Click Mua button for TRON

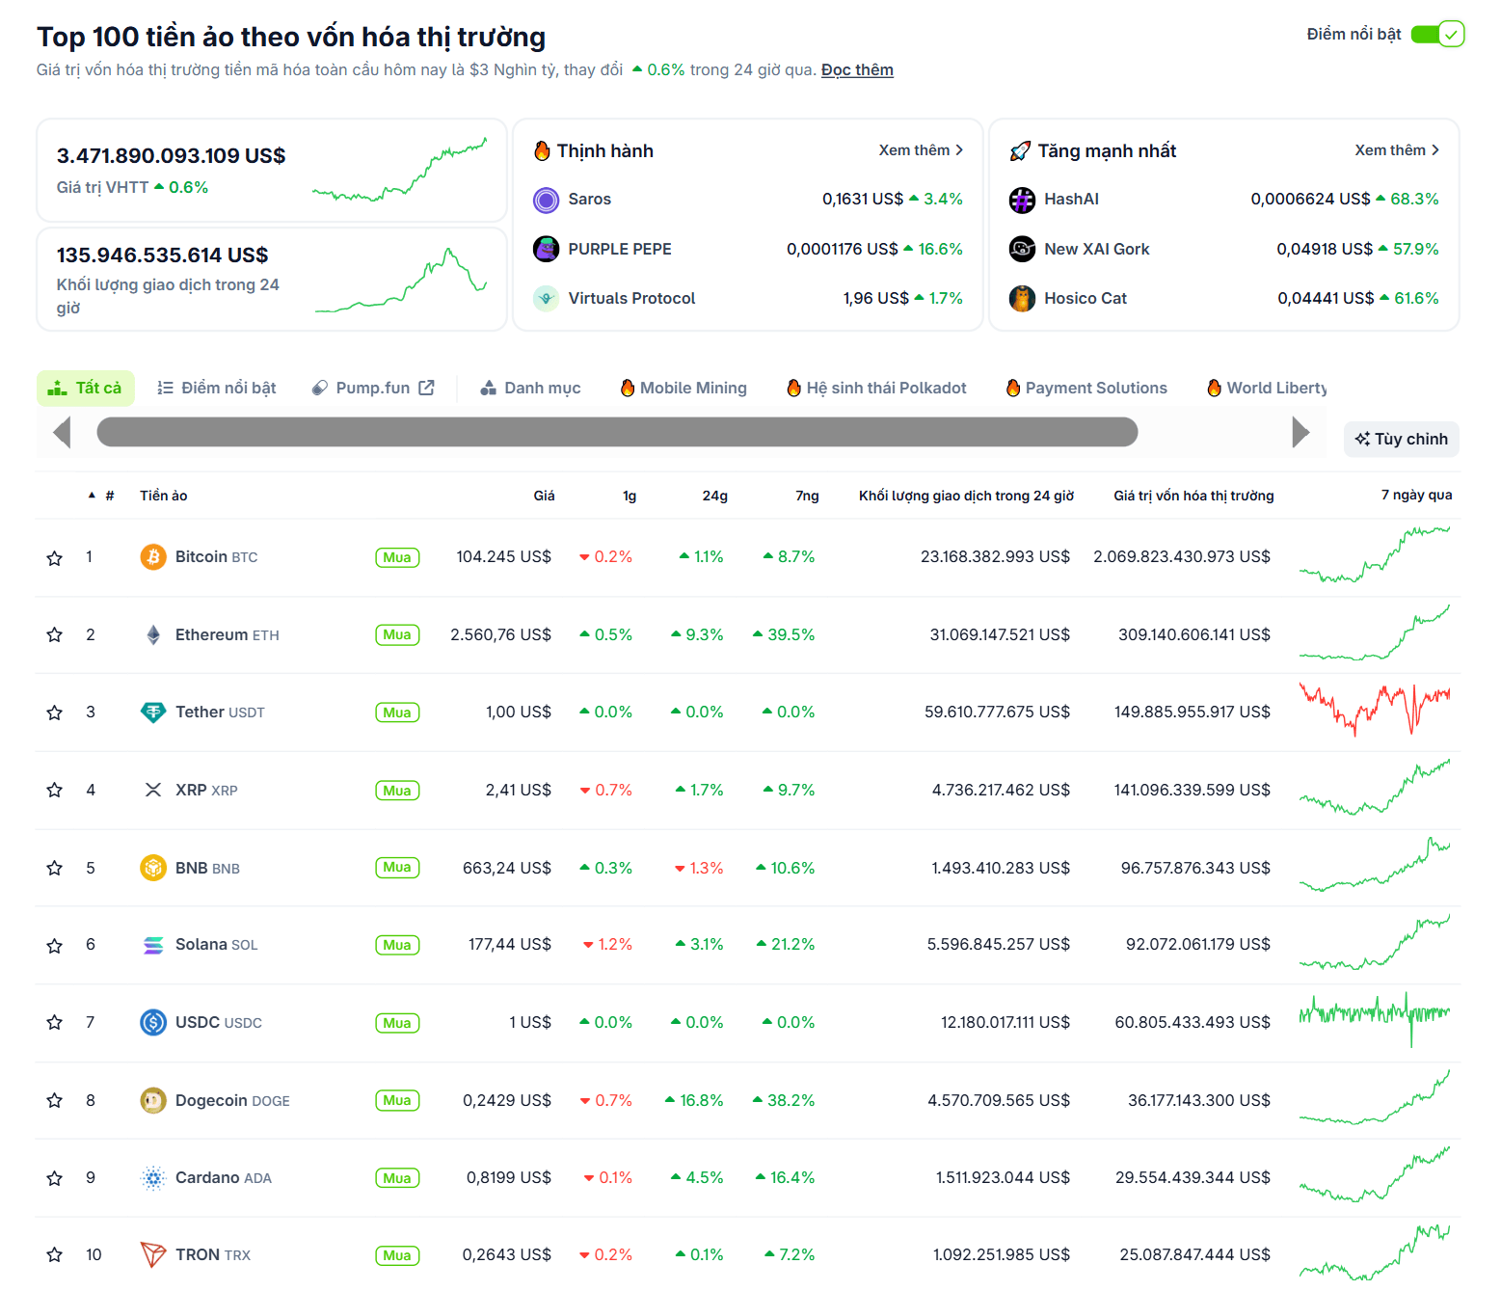pyautogui.click(x=397, y=1255)
